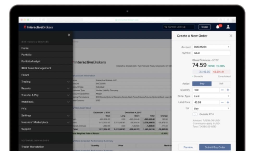Click the Limit Price input field

(x=206, y=102)
